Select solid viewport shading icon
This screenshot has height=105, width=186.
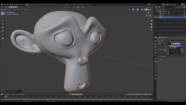(146, 10)
